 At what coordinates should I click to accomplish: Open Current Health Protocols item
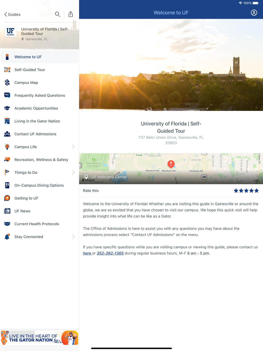click(39, 224)
